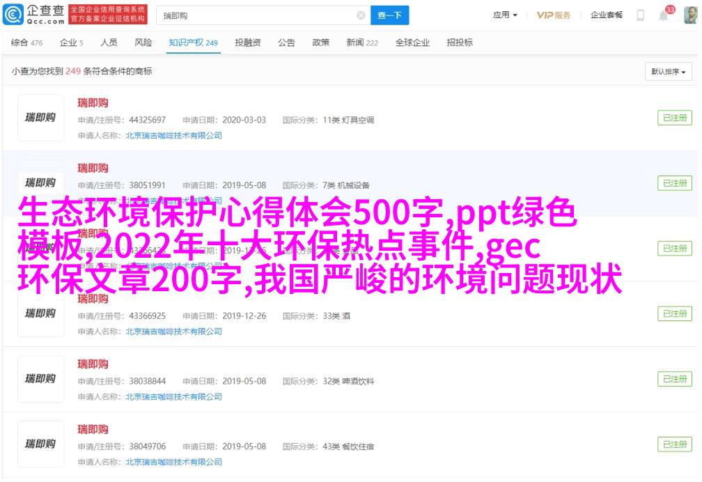Click the search input field containing 瑞即购
The height and width of the screenshot is (482, 702).
click(258, 16)
